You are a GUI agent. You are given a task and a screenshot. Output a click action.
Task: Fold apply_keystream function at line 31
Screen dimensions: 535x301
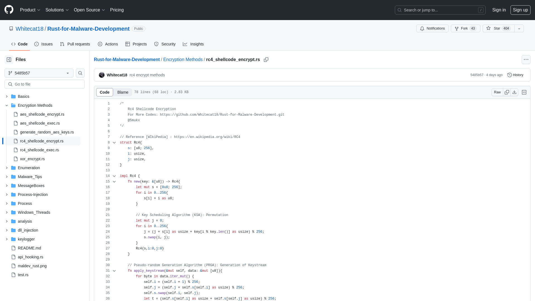114,271
